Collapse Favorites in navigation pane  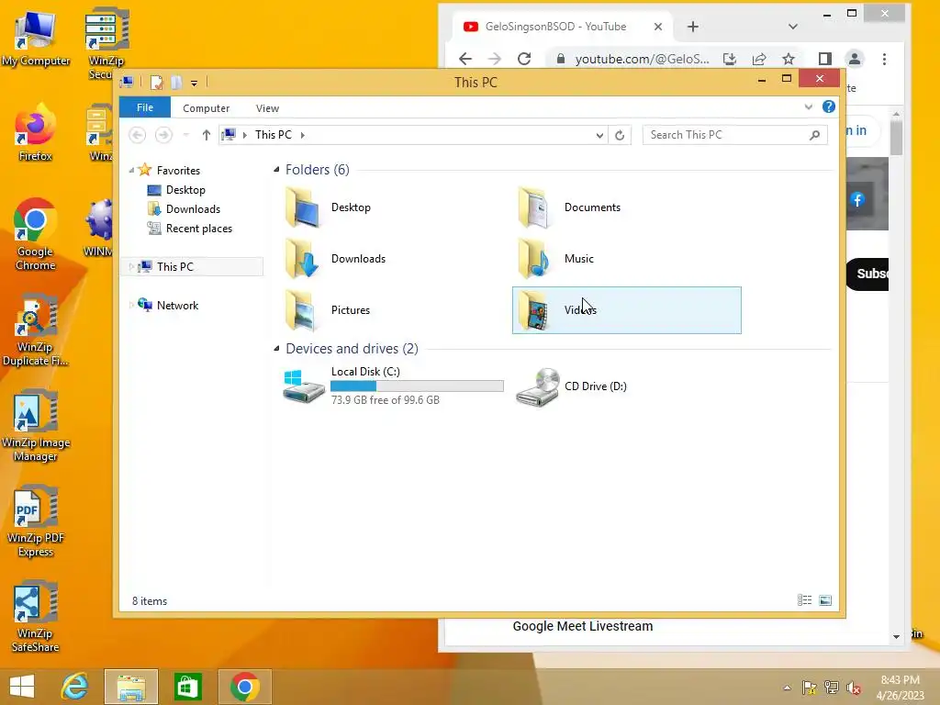coord(131,171)
